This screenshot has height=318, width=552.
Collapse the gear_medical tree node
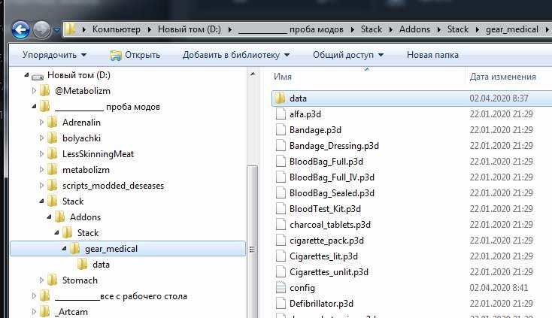click(x=64, y=248)
